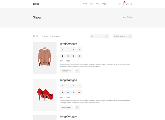
Task: Open the sweater product thumbnail
Action: (45, 58)
